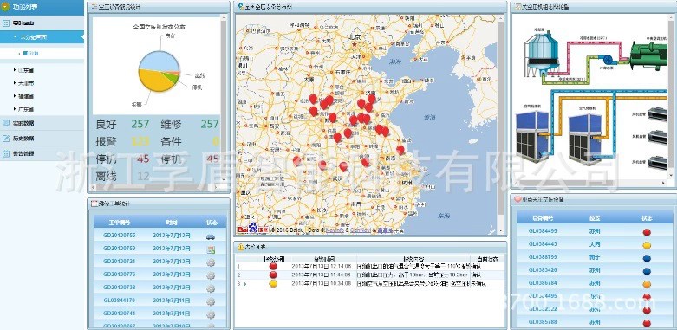677x330 pixels.
Task: Sort work orders by the 时间 column header
Action: point(172,223)
